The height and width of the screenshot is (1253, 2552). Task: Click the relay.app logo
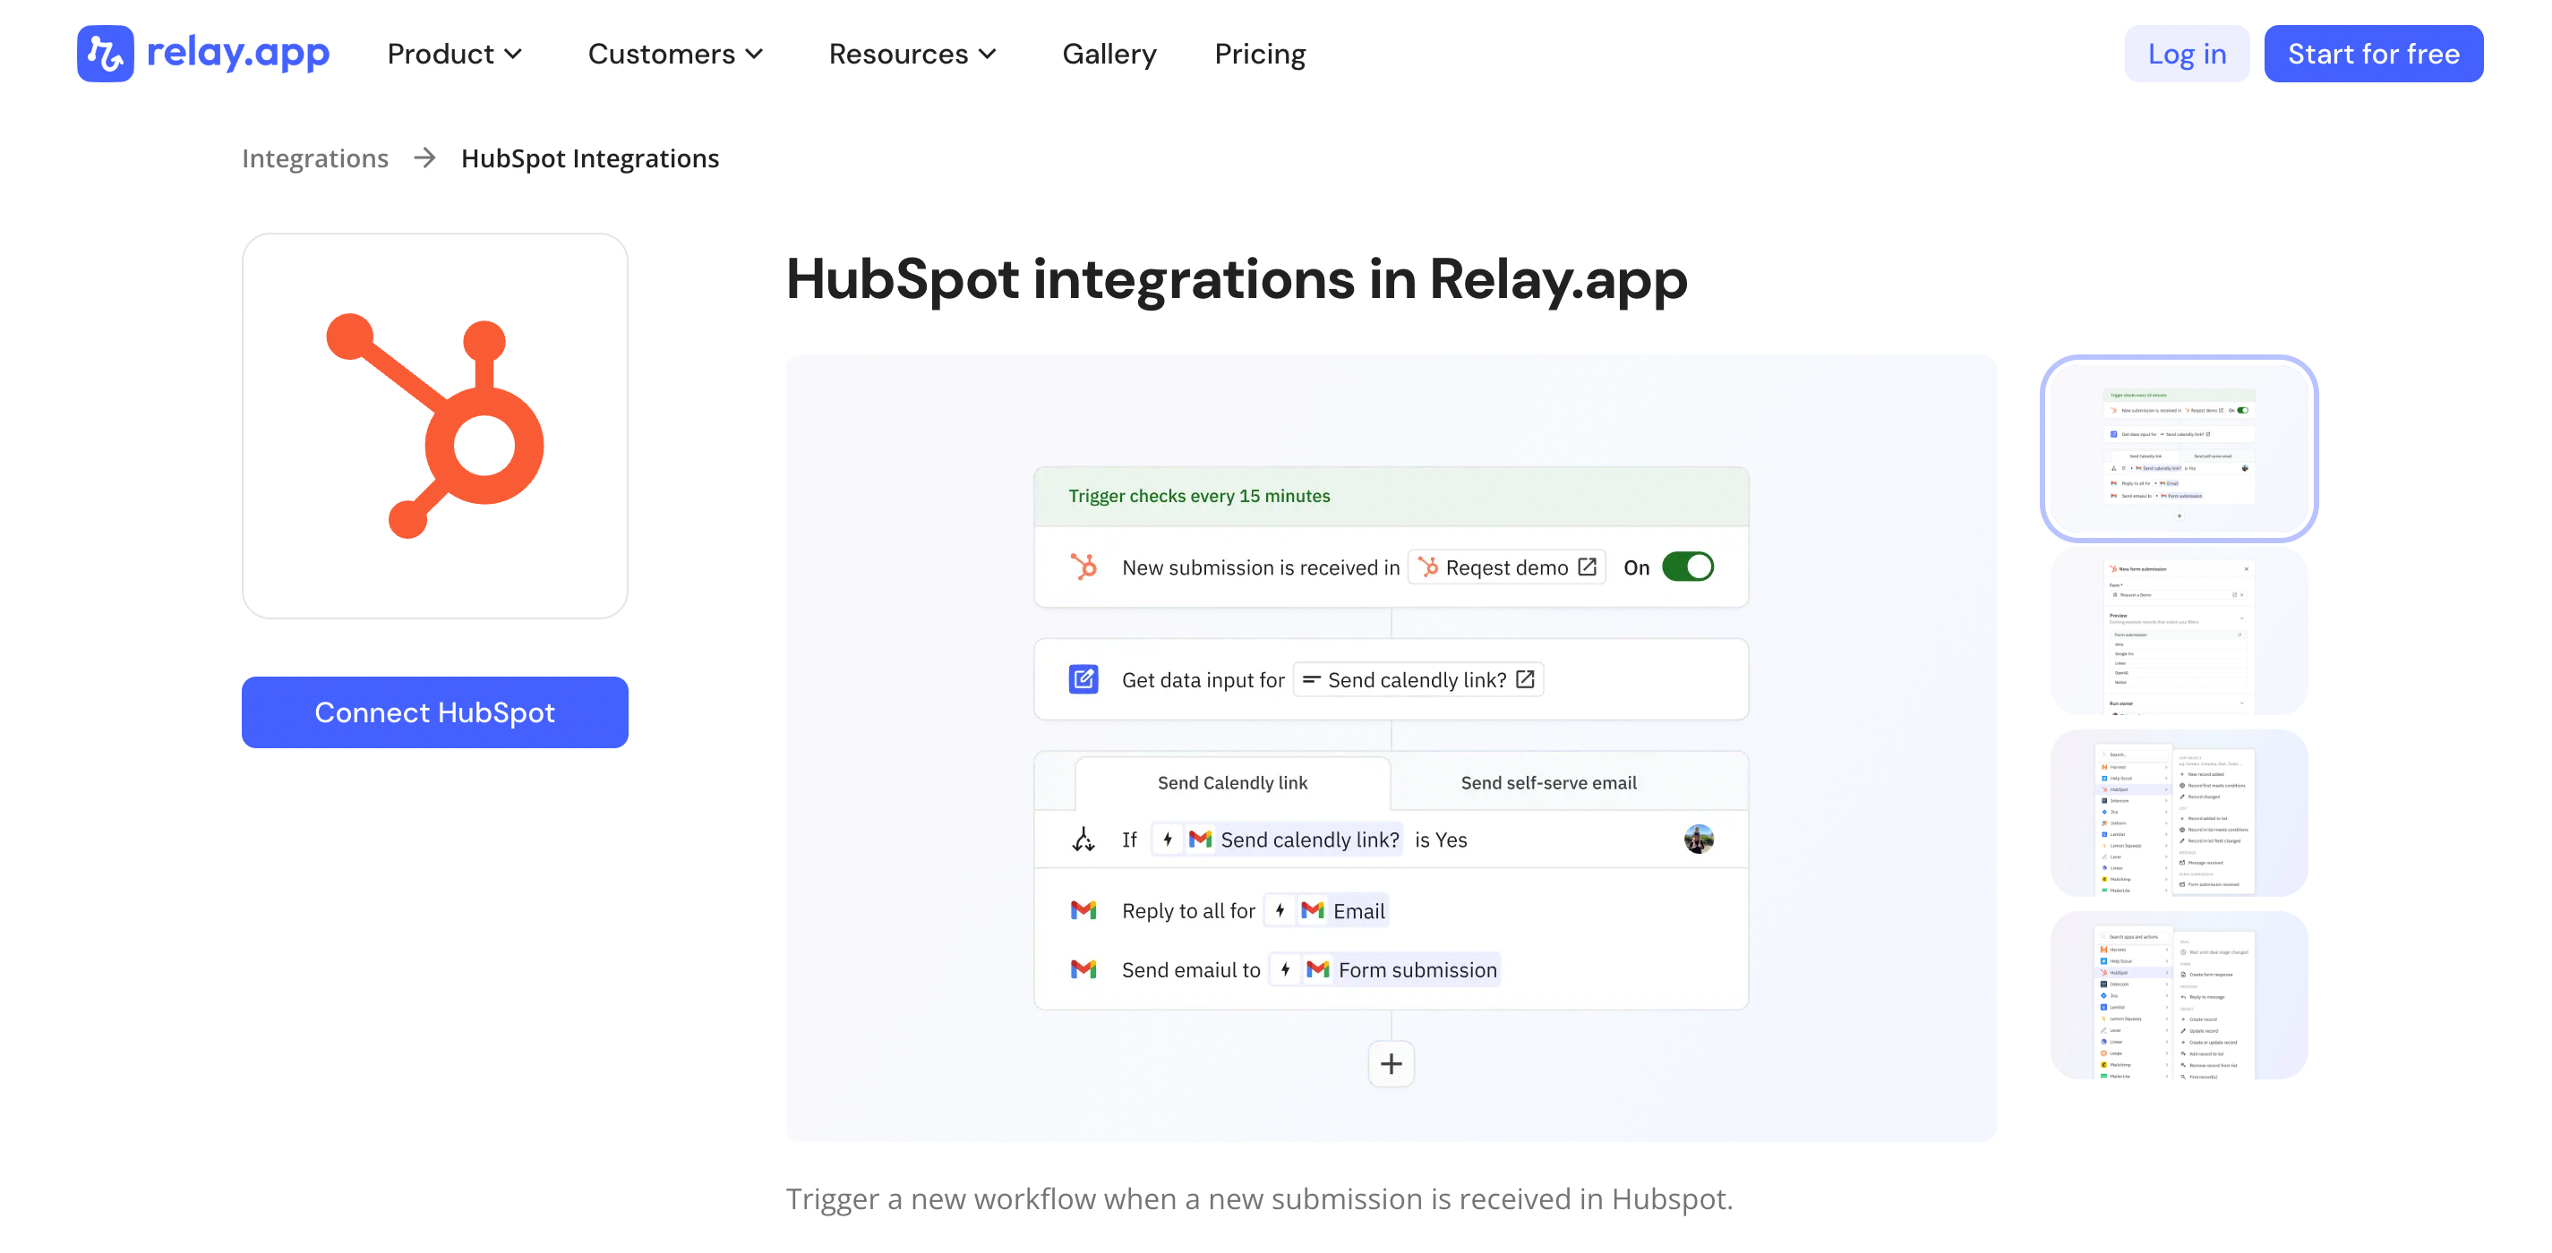pyautogui.click(x=202, y=54)
